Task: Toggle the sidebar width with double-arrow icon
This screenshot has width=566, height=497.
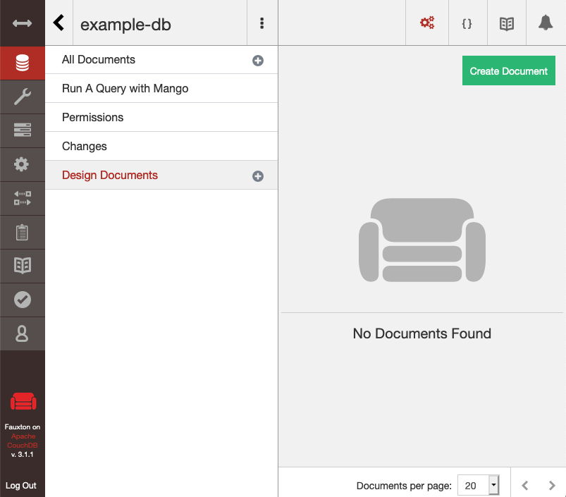Action: click(22, 23)
